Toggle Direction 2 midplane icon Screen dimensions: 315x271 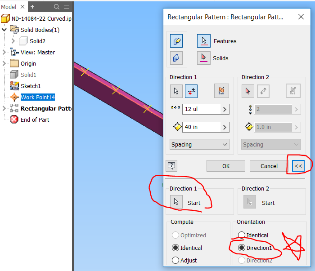click(293, 91)
